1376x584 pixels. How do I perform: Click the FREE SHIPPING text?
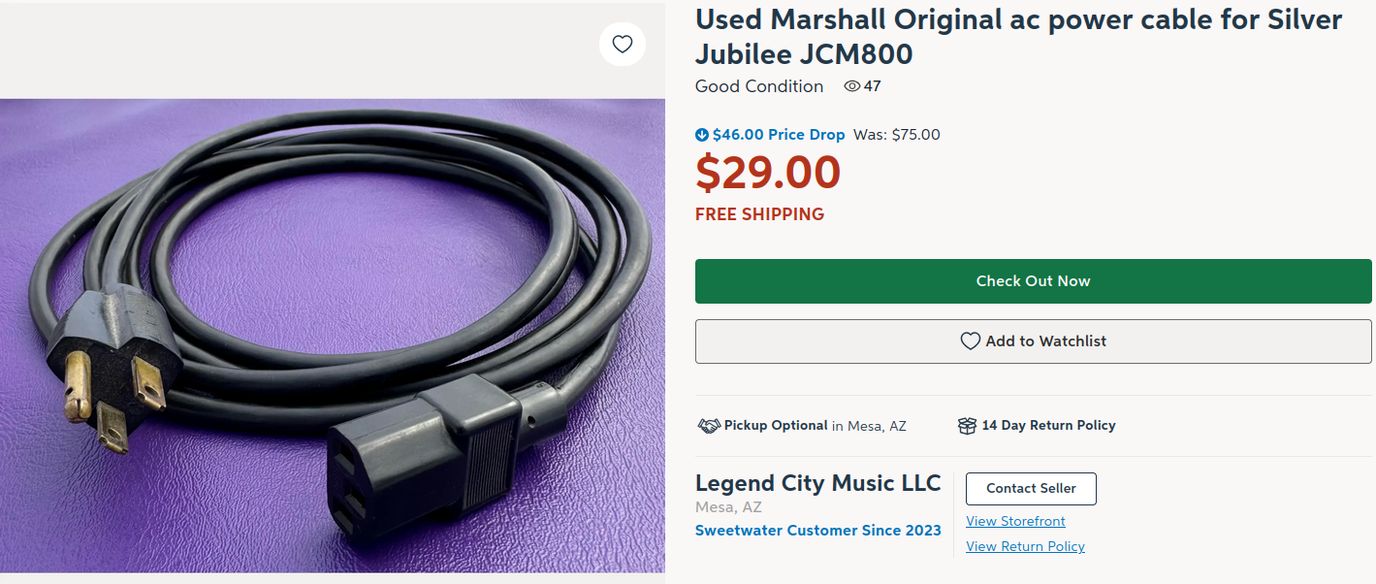(x=759, y=214)
